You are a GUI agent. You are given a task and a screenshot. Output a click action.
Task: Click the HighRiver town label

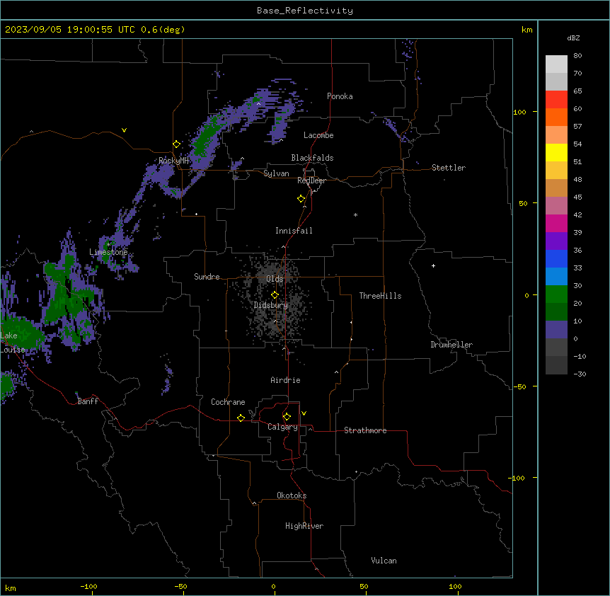[304, 526]
